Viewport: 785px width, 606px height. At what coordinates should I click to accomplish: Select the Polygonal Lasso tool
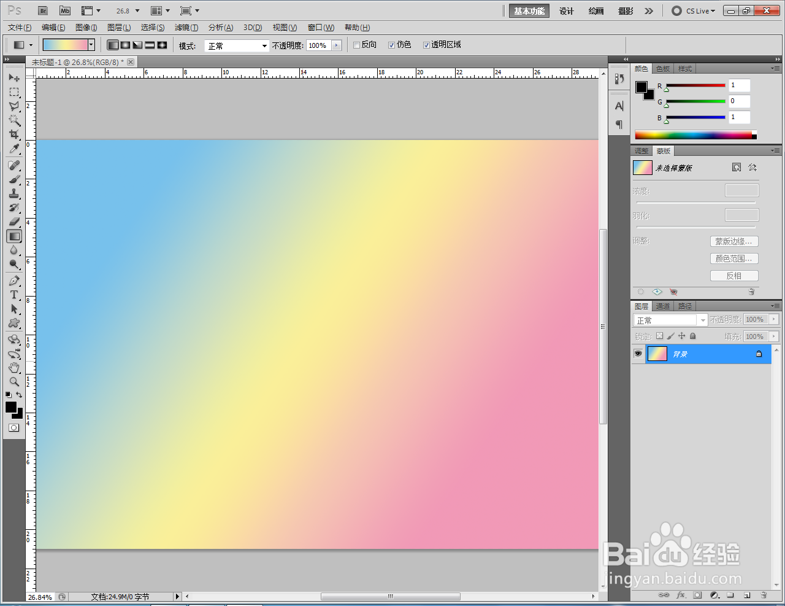(14, 106)
